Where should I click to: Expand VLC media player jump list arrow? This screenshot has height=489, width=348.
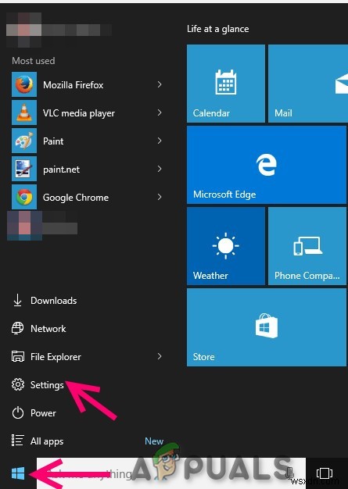click(x=160, y=112)
